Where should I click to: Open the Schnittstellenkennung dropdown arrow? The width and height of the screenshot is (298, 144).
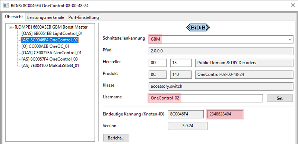point(290,39)
